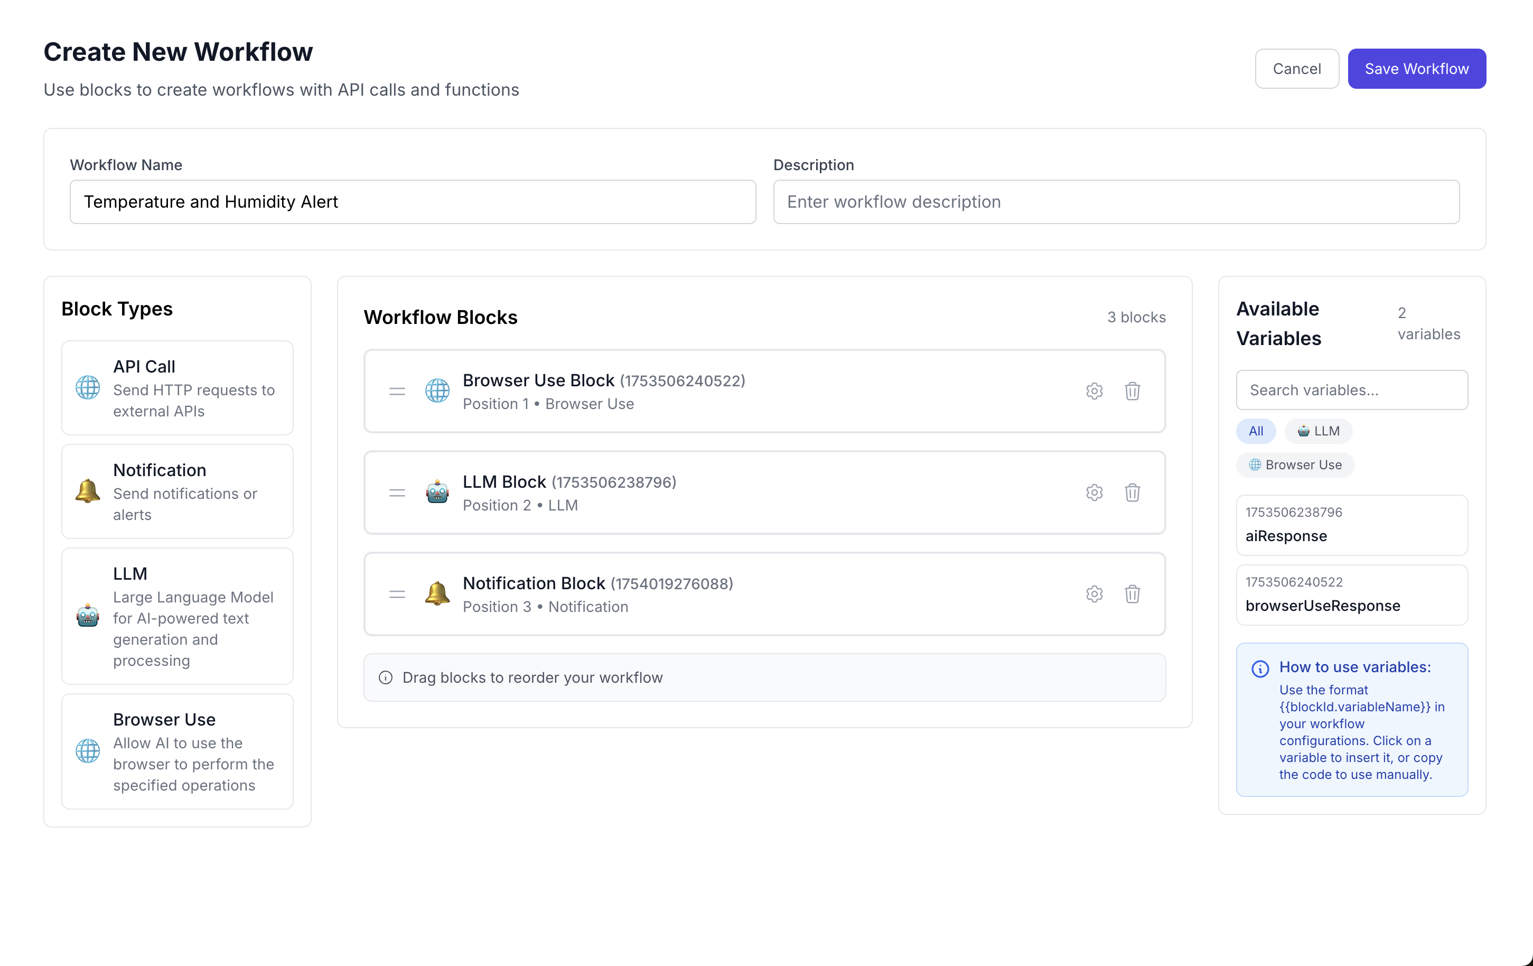Click the bell icon of Notification block type
The image size is (1533, 966).
88,491
